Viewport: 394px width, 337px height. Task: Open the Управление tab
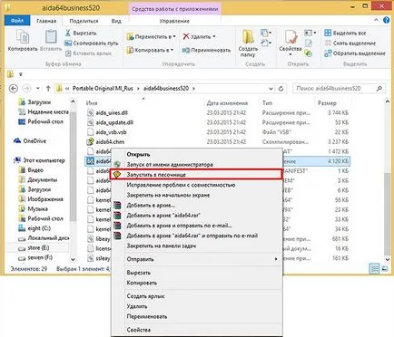(174, 21)
